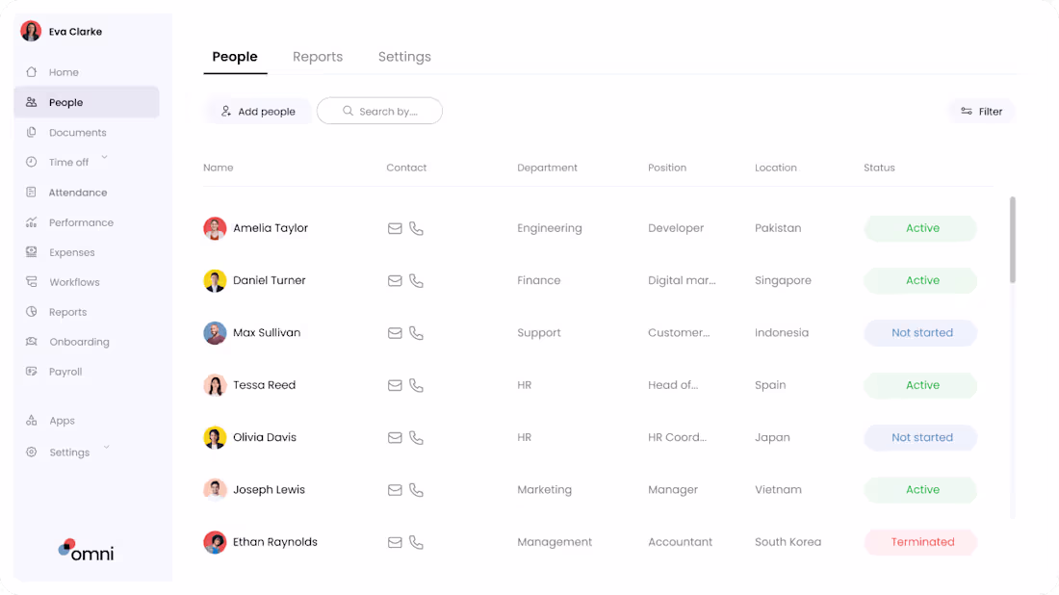Select the Performance chart icon
Screen dimensions: 1059x595
pos(32,222)
